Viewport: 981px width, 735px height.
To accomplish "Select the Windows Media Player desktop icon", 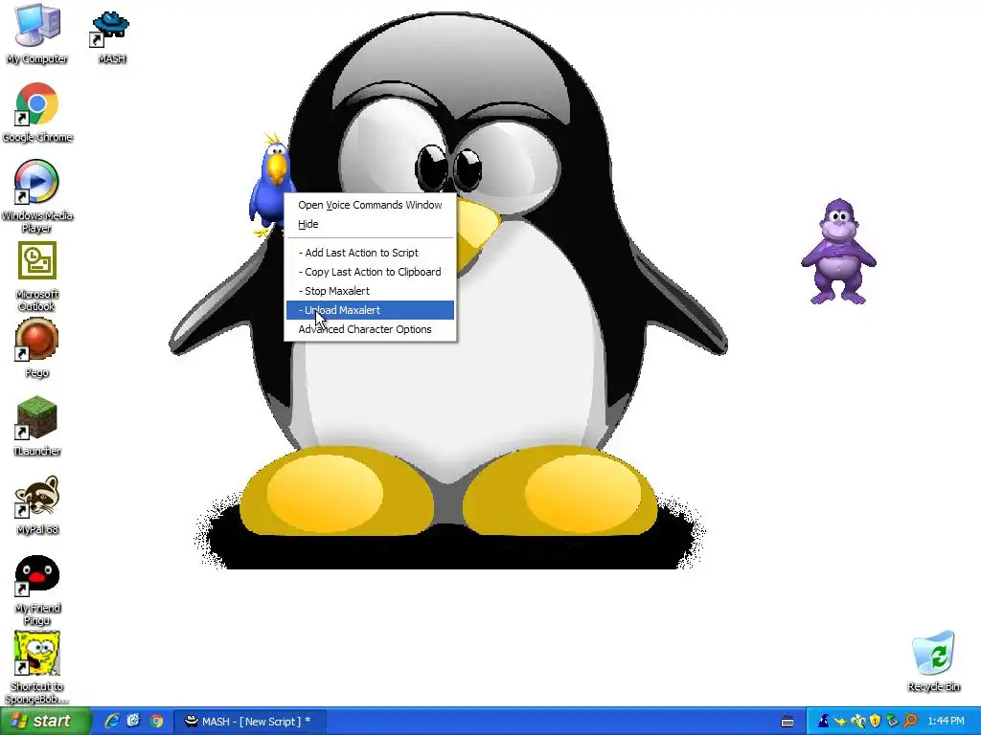I will [37, 183].
